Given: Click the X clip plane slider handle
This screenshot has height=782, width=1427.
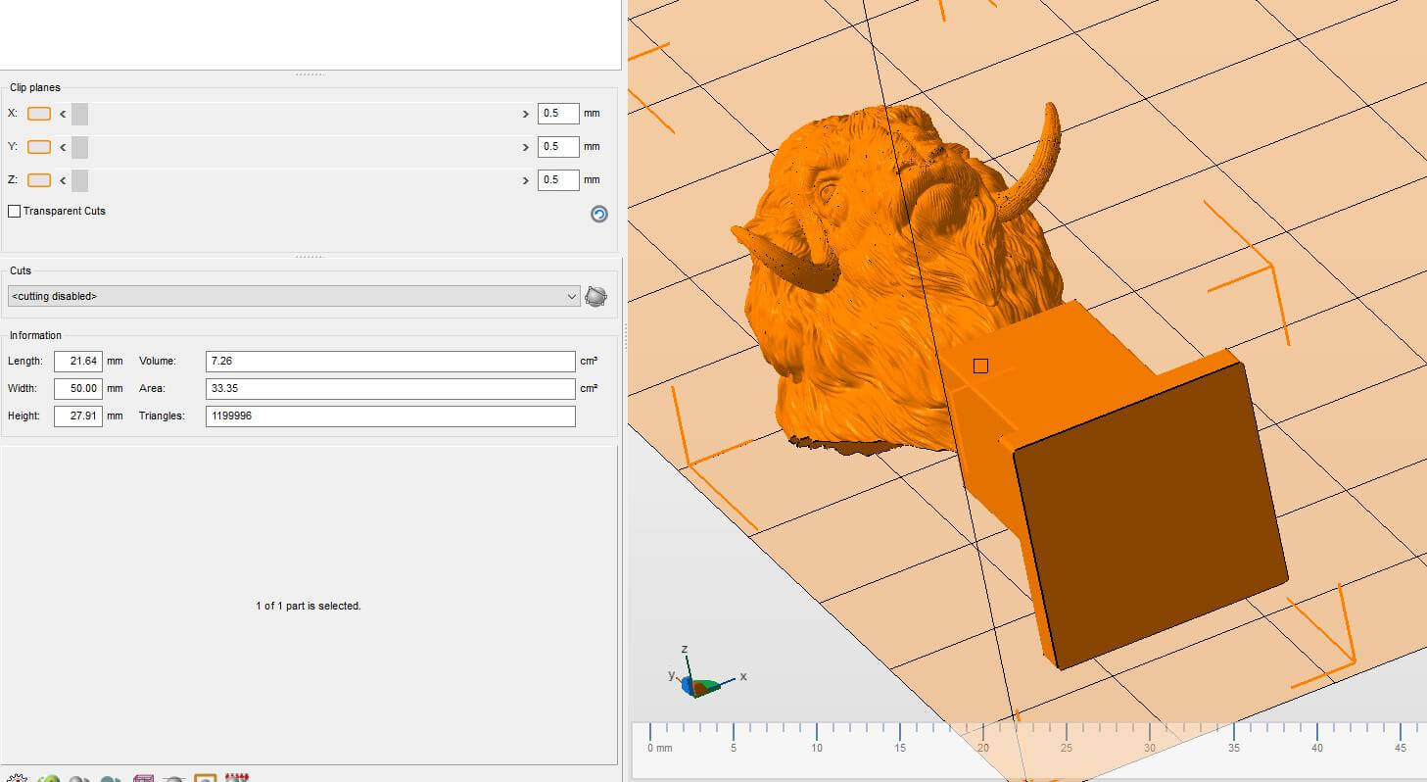Looking at the screenshot, I should 79,114.
